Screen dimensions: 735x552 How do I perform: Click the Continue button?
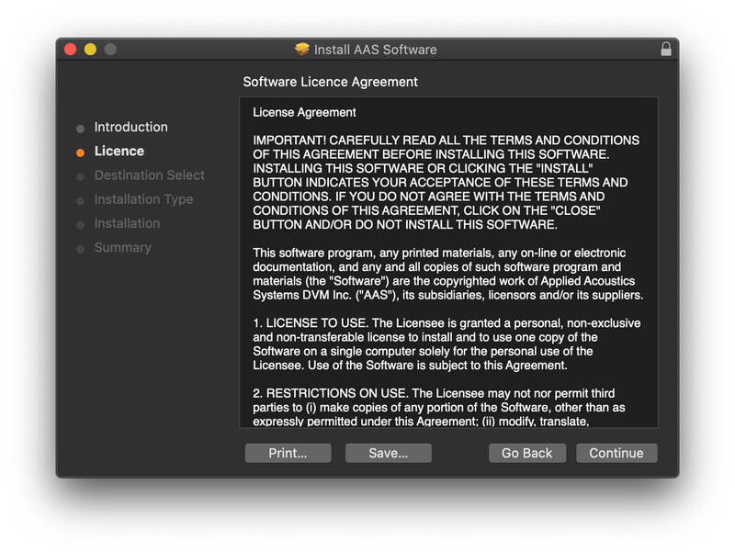[x=616, y=453]
